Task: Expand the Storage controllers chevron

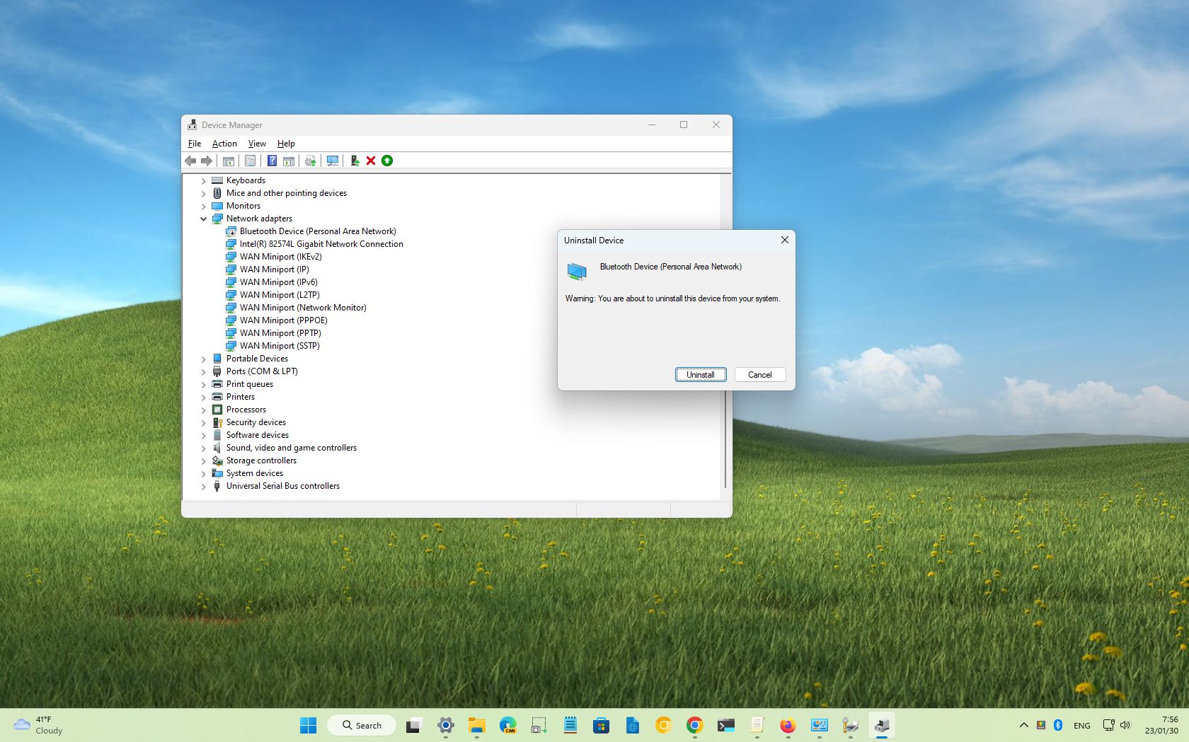Action: coord(204,461)
